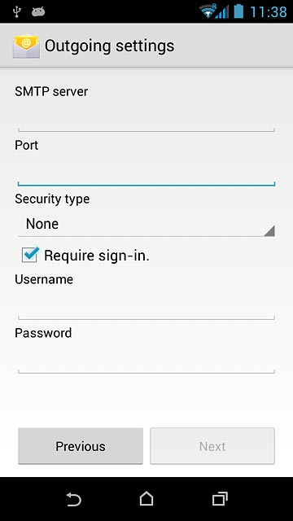
Task: Select the Port input field
Action: (x=146, y=172)
